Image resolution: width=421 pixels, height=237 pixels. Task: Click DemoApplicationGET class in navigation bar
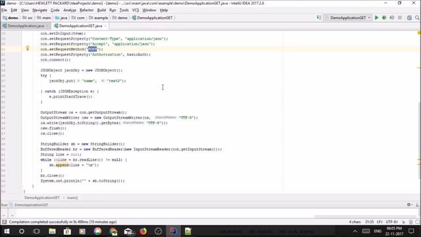(x=152, y=18)
